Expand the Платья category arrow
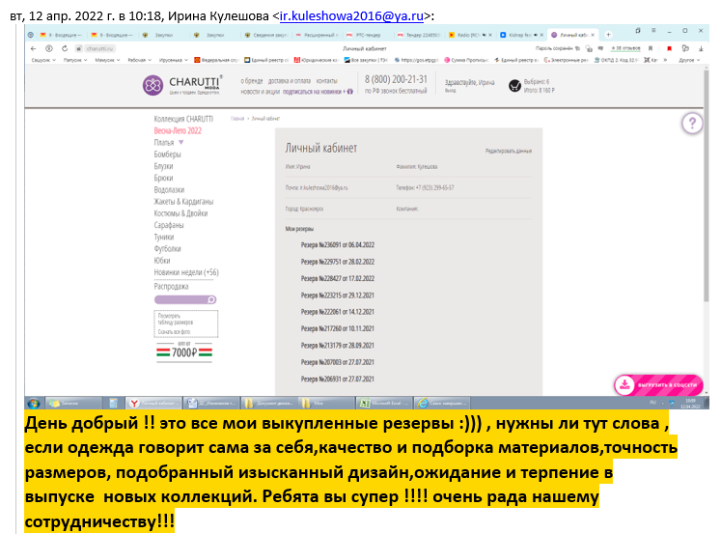This screenshot has height=534, width=721. (x=180, y=143)
